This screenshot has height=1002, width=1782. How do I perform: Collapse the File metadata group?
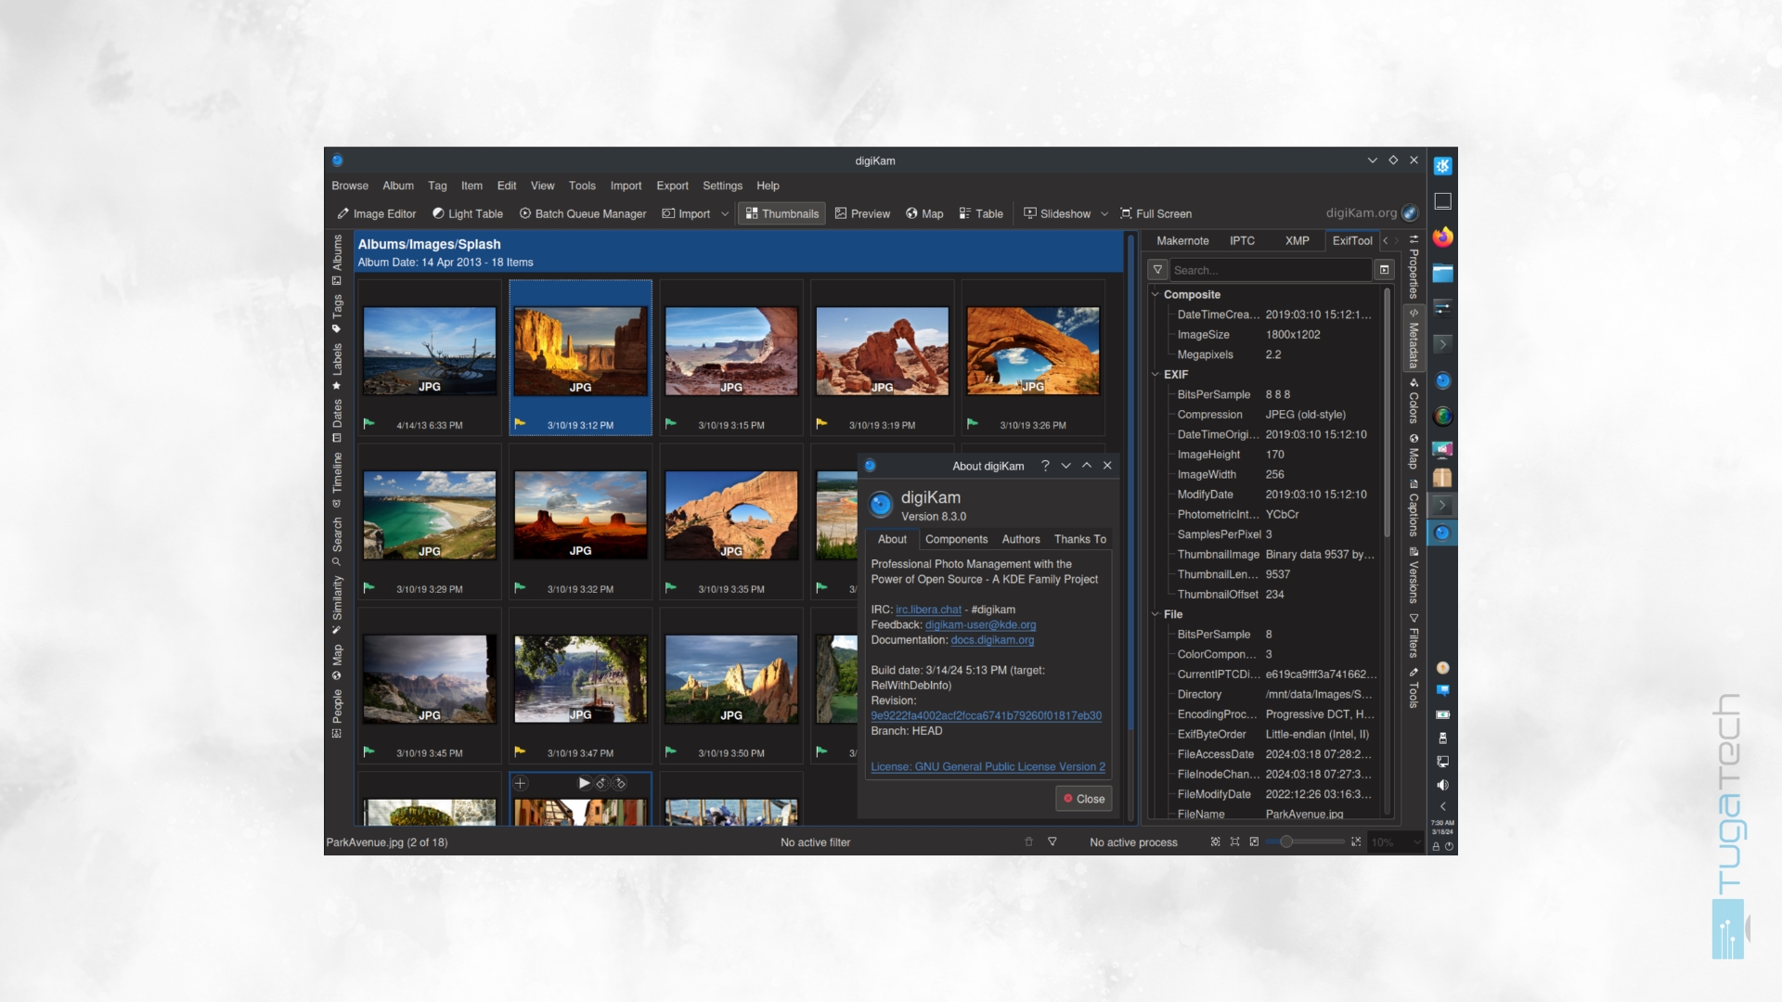coord(1156,614)
